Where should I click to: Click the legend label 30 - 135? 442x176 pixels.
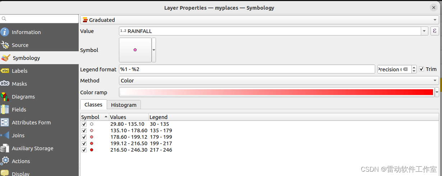click(159, 124)
